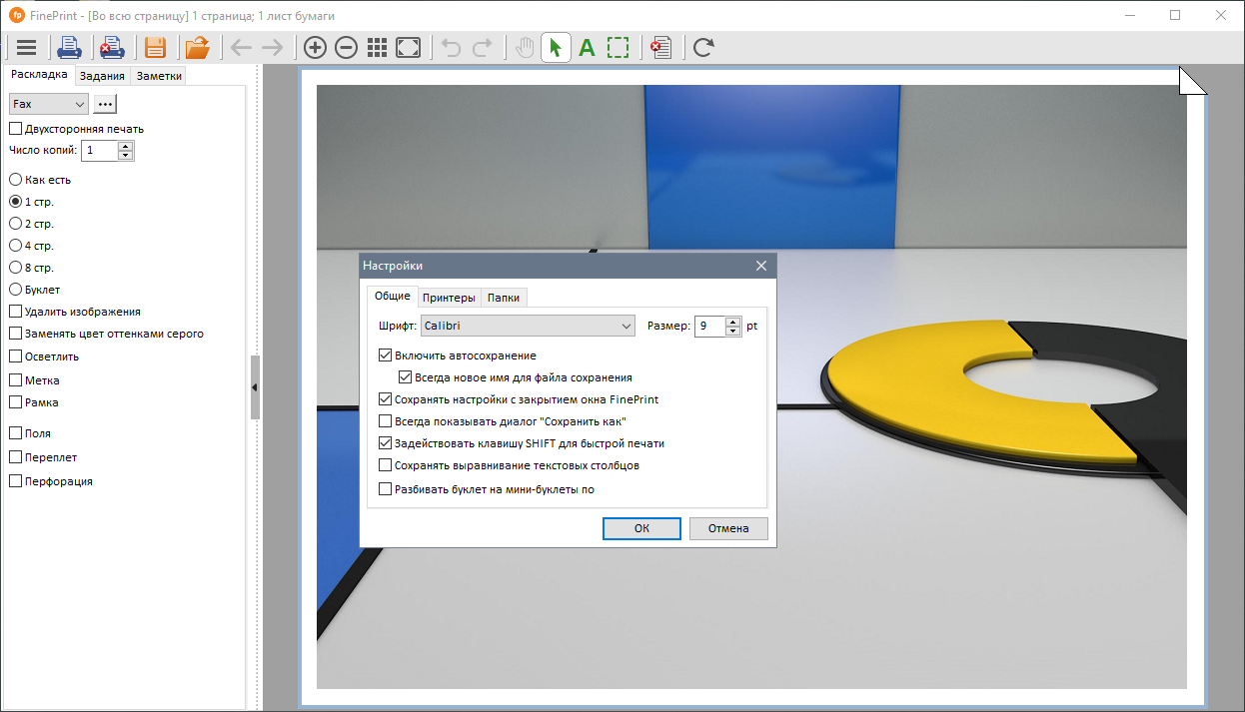Select the Как есть layout option
Screen dimensions: 1245x712
[x=15, y=180]
